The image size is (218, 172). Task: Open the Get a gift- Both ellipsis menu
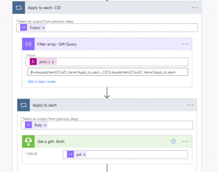(x=185, y=142)
